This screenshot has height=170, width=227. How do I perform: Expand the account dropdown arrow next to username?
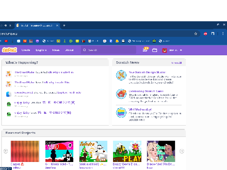coord(181,50)
